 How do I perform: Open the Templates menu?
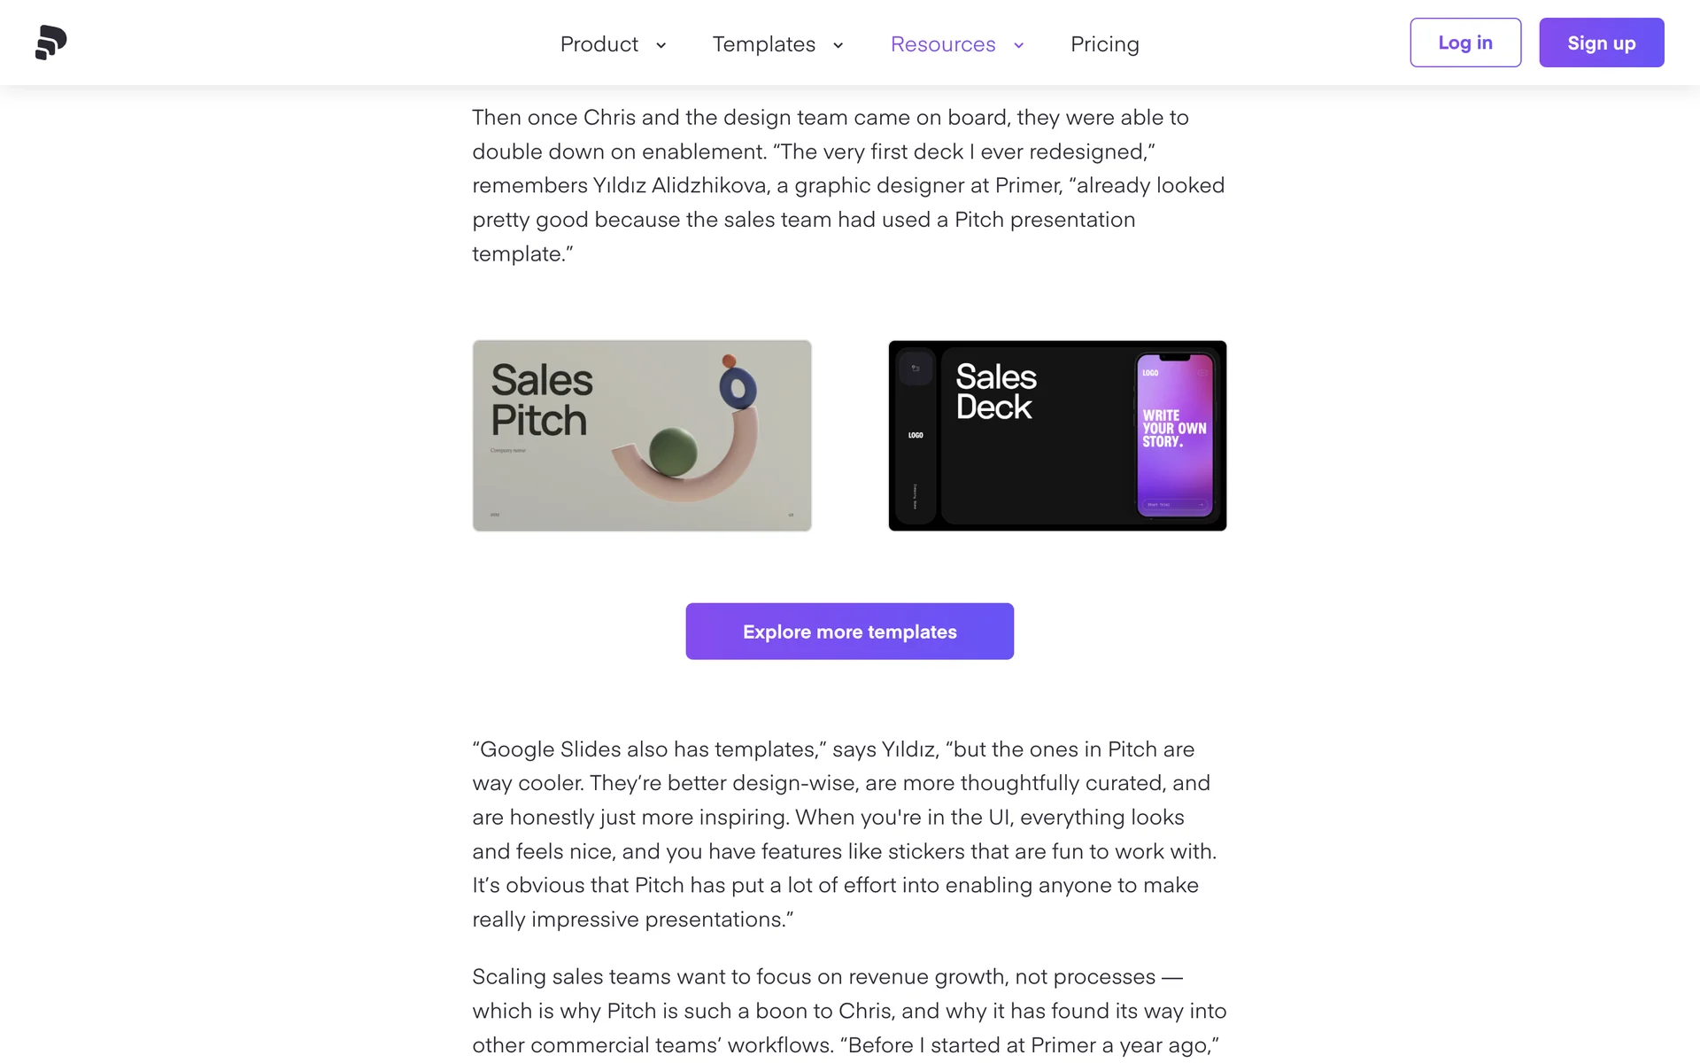tap(763, 44)
